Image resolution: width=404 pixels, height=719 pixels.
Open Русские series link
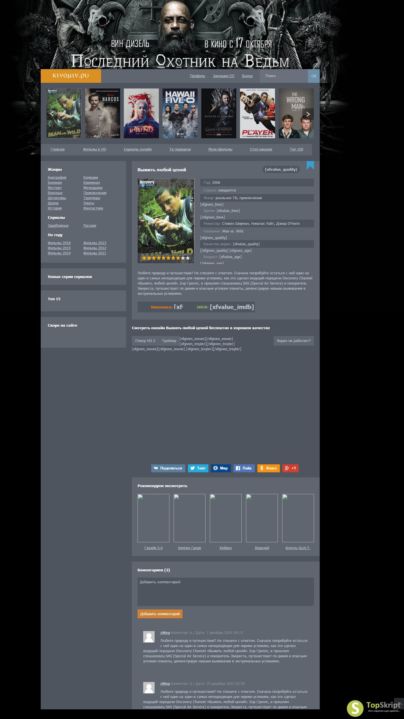point(90,226)
